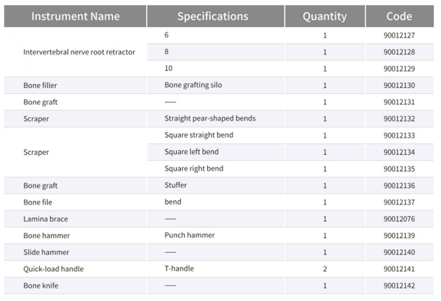Click the Quantity column header
The image size is (441, 301).
pos(325,16)
